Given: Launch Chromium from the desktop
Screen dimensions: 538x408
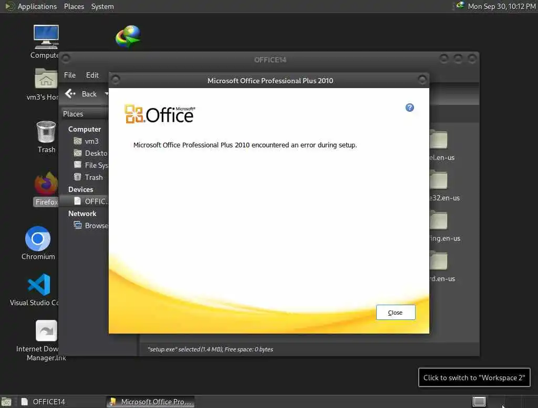Looking at the screenshot, I should [x=38, y=243].
